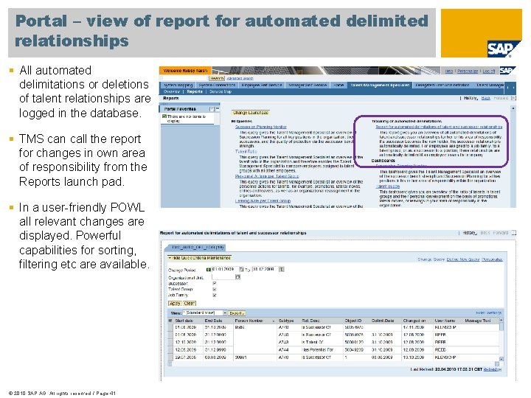This screenshot has width=531, height=398.
Task: Click scroll-up arrow of results table scrollbar
Action: coord(502,320)
